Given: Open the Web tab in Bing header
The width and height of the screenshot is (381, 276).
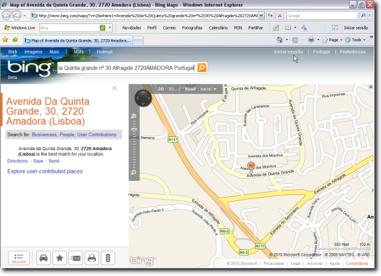Looking at the screenshot, I should click(x=12, y=52).
